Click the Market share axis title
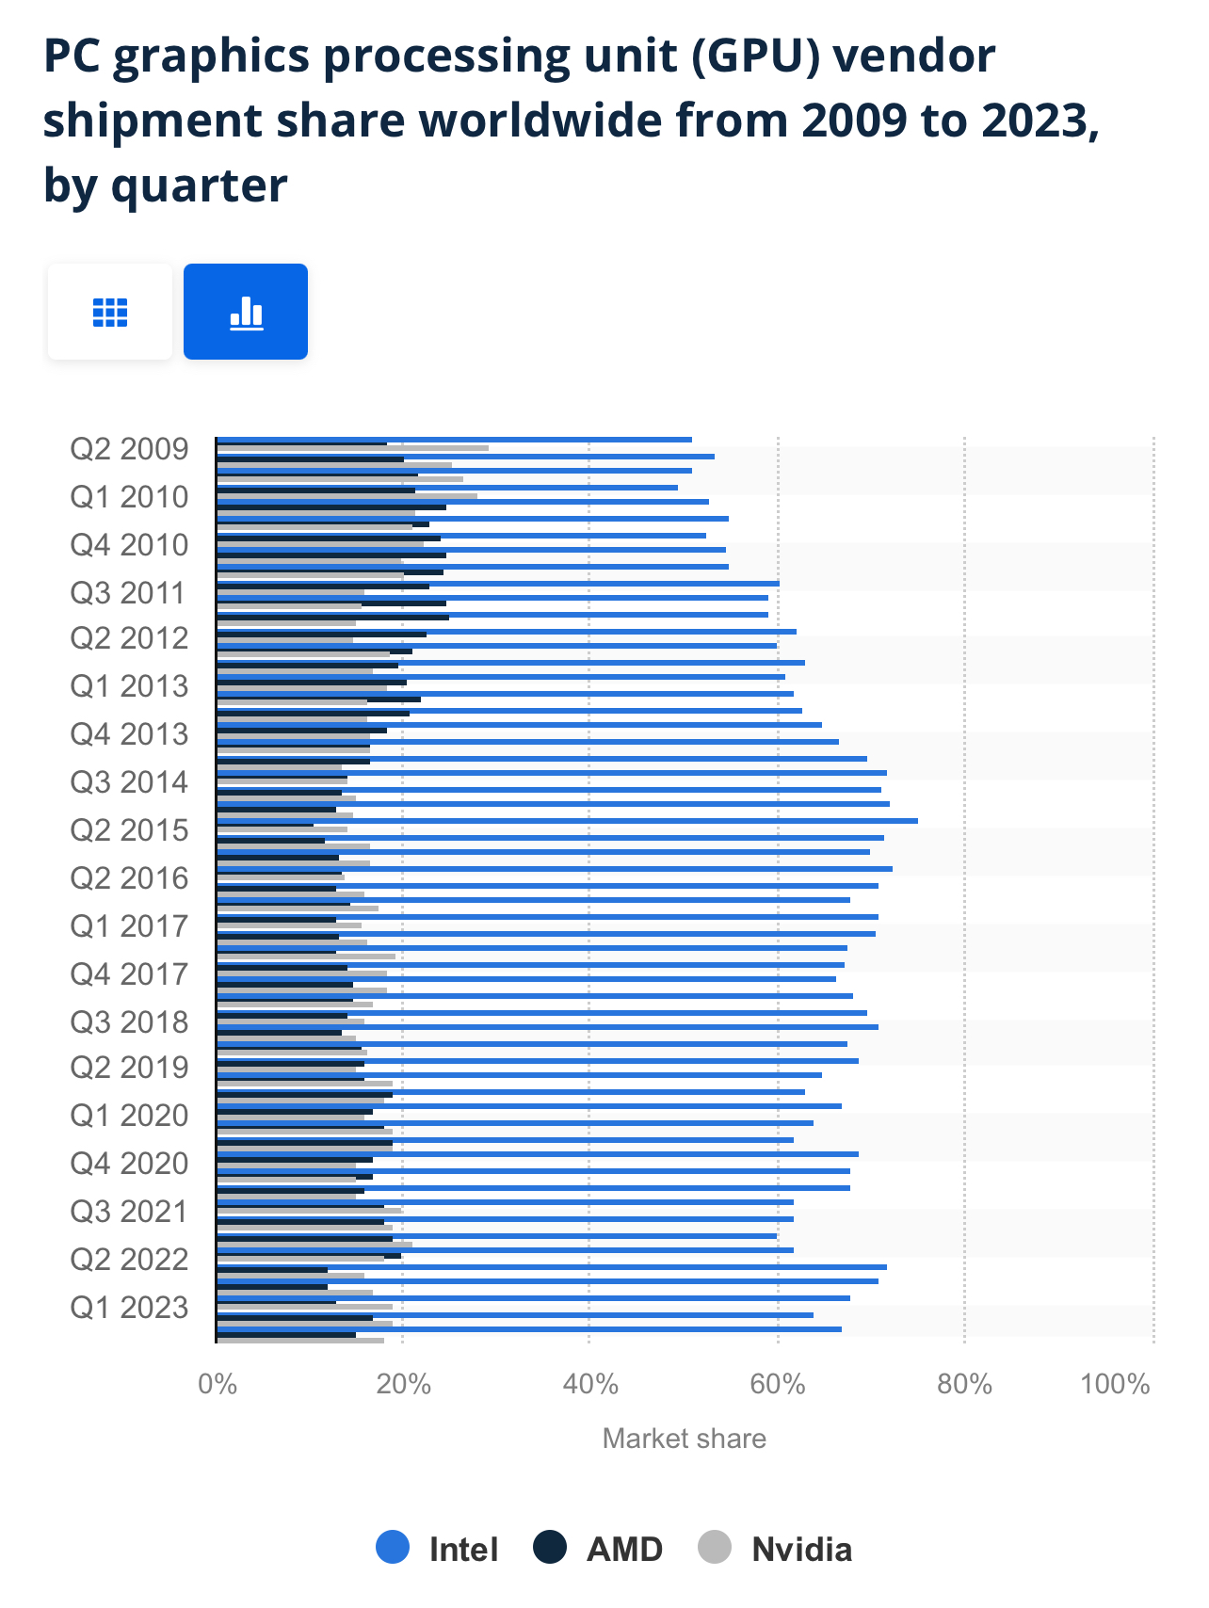This screenshot has height=1608, width=1209. (685, 1439)
